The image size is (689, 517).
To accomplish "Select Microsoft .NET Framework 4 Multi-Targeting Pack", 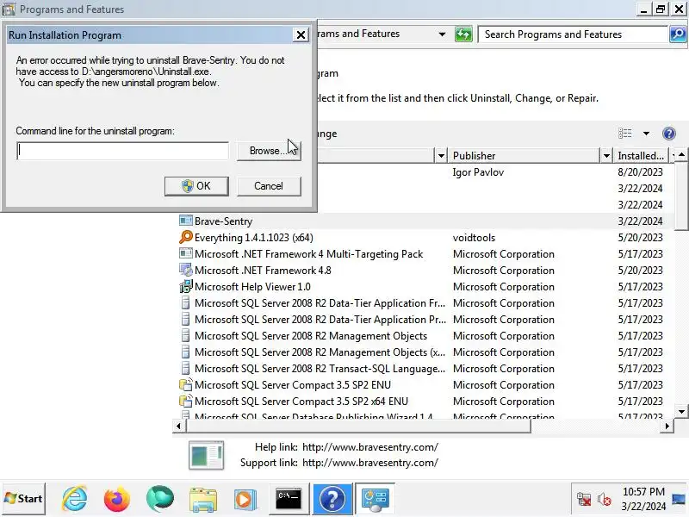I will click(x=308, y=254).
